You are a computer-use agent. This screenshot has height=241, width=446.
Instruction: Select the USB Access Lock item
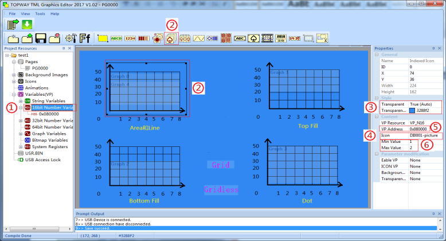[x=42, y=160]
